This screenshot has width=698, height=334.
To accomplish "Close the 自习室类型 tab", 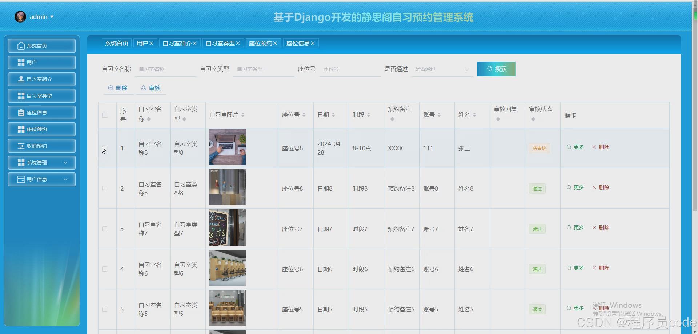I will pos(238,43).
